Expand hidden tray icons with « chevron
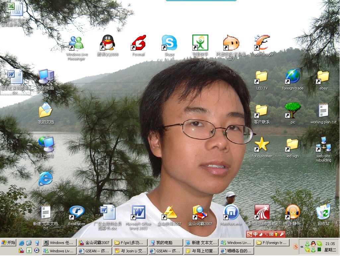Screen dimensions: 340x256 click(302, 247)
